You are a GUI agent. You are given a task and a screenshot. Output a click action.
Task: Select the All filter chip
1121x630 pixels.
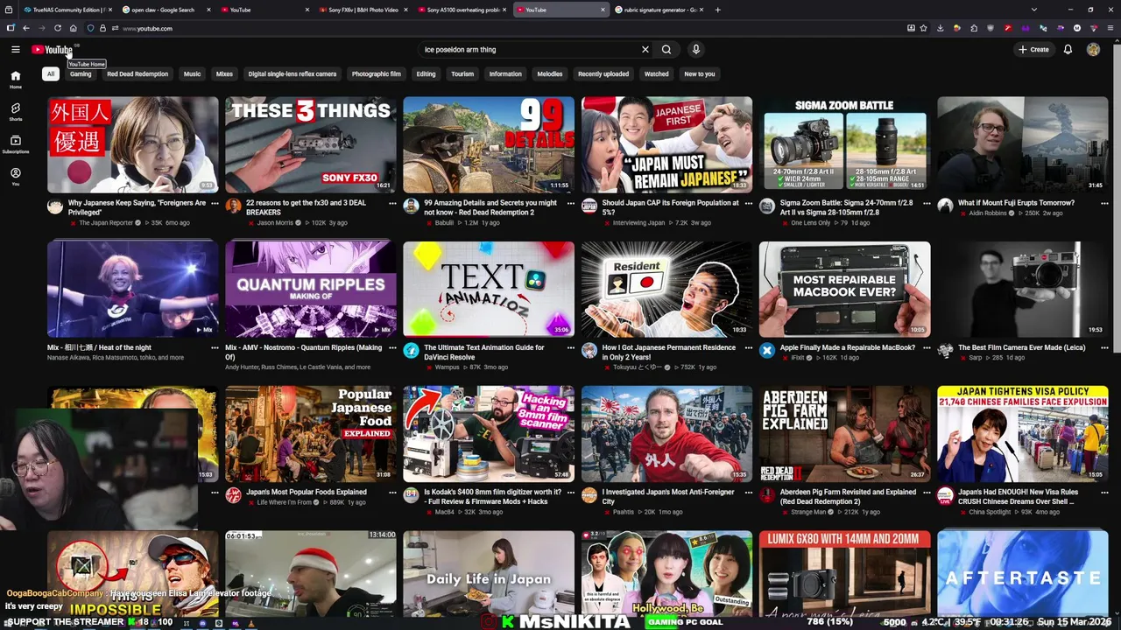[x=51, y=73]
